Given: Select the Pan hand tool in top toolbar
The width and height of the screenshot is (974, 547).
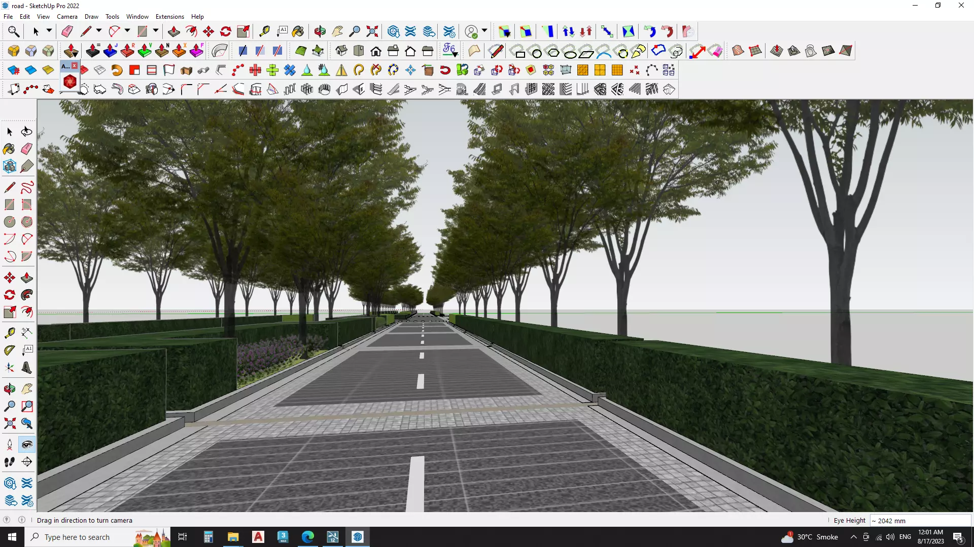Looking at the screenshot, I should [337, 31].
